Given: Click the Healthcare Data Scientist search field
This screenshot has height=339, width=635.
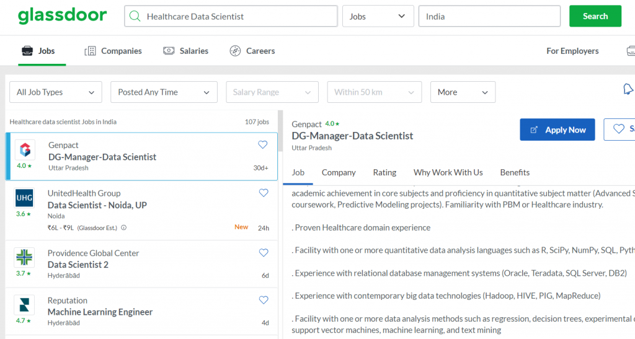Looking at the screenshot, I should point(231,16).
